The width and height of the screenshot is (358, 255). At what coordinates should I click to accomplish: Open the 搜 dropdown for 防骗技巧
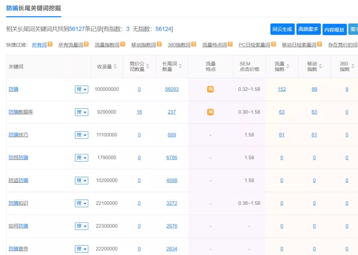(82, 135)
